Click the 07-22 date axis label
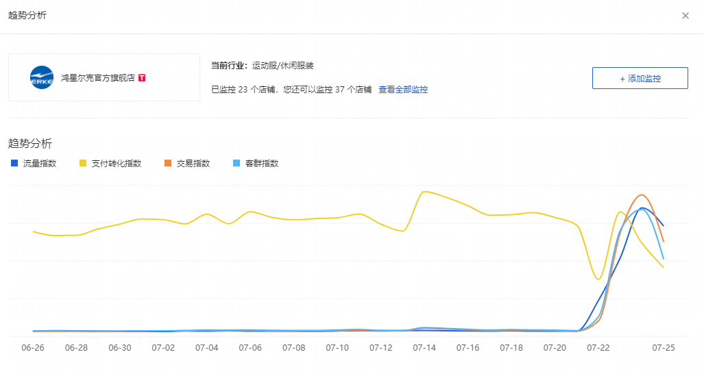The width and height of the screenshot is (704, 376). [x=598, y=348]
